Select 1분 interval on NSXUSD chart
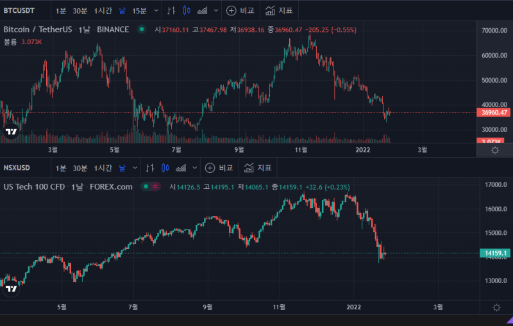513x326 pixels. [61, 168]
